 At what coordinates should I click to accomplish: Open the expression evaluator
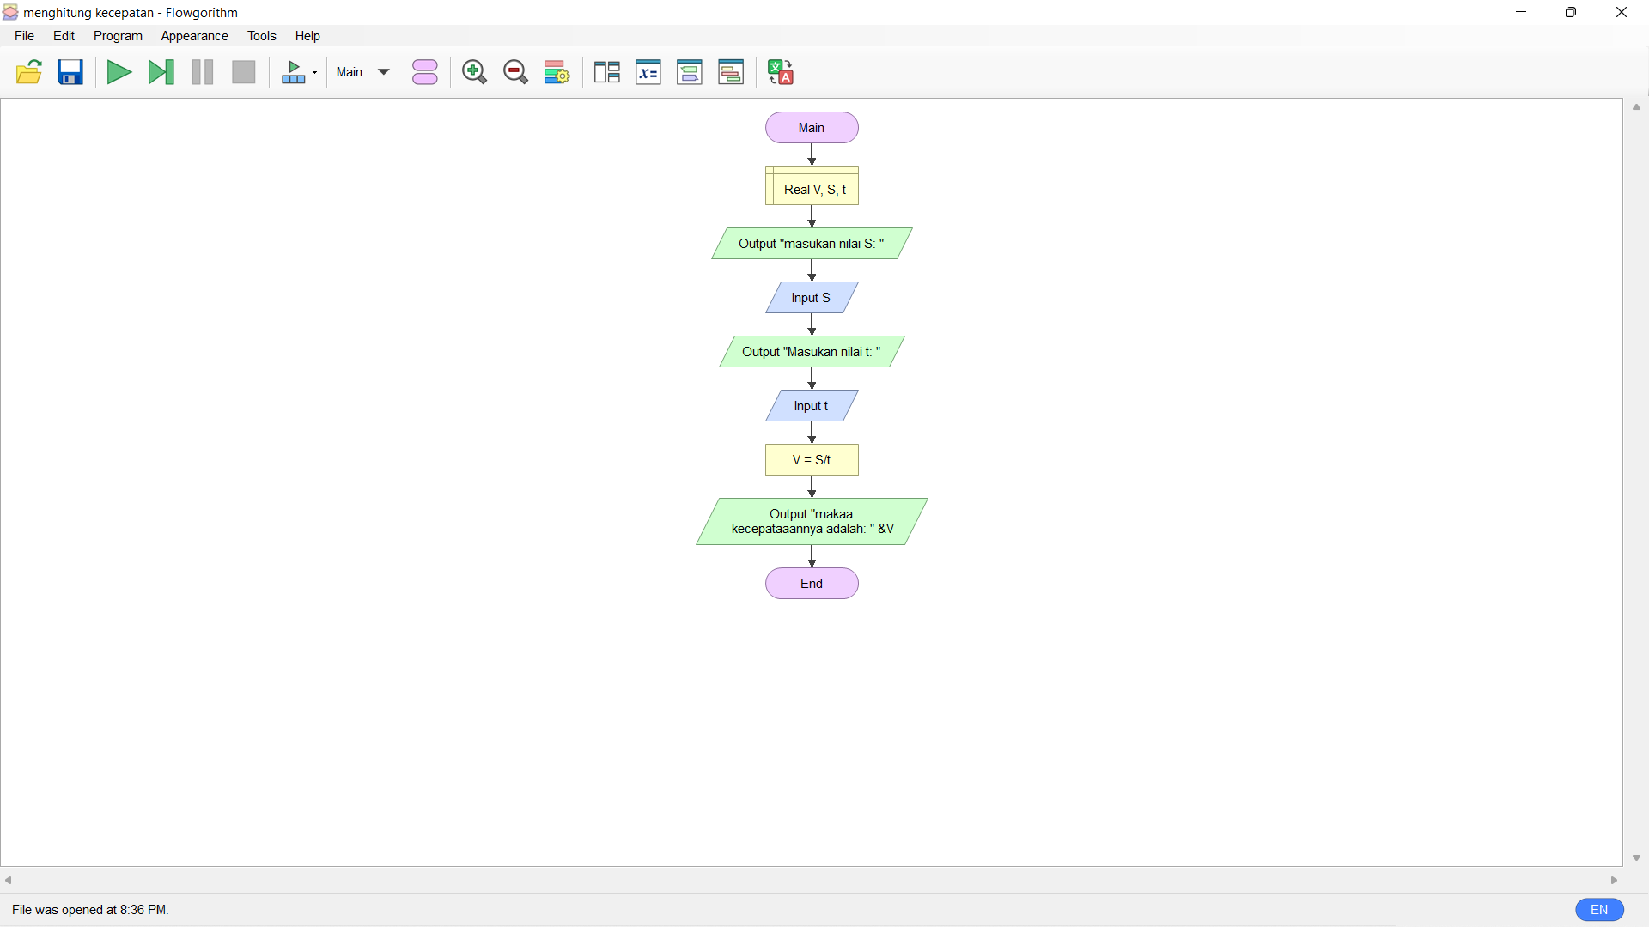tap(648, 72)
